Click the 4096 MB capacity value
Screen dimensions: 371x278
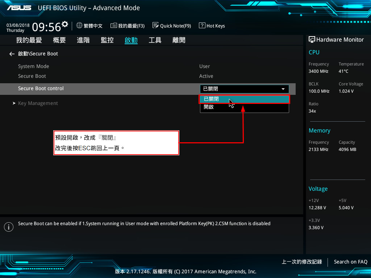click(x=347, y=149)
